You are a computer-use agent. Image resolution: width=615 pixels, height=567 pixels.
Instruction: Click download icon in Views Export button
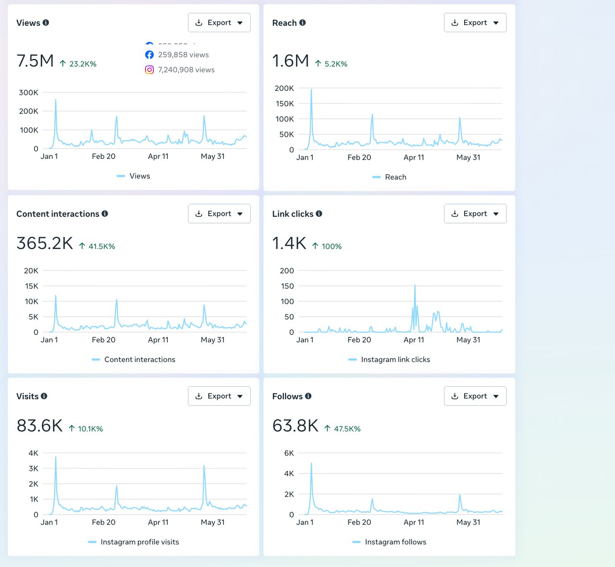click(199, 23)
